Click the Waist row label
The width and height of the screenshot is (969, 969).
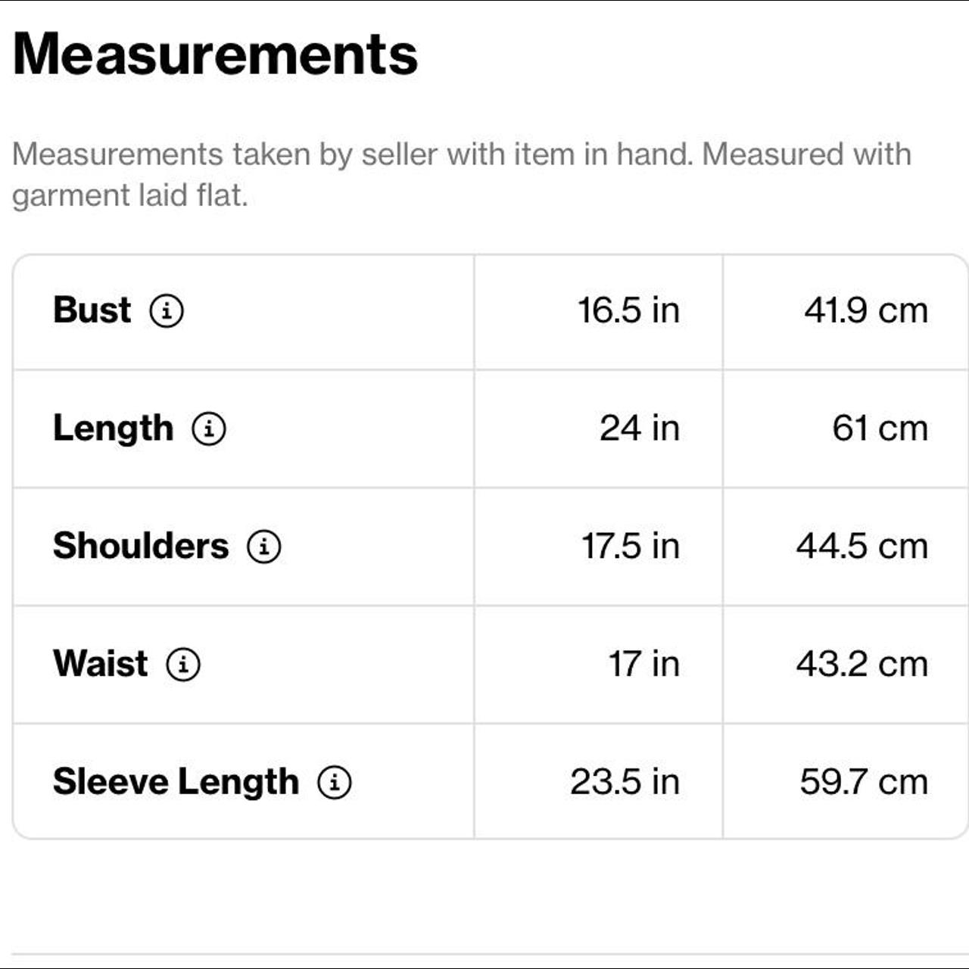coord(100,664)
